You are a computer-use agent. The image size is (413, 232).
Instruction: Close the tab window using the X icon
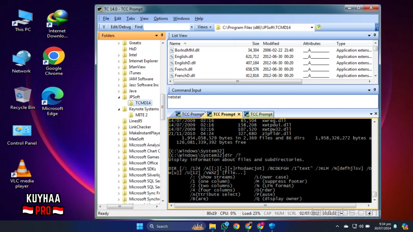point(376,114)
